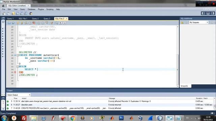Open Photoshop from the taskbar
The width and height of the screenshot is (216, 121).
(x=121, y=118)
